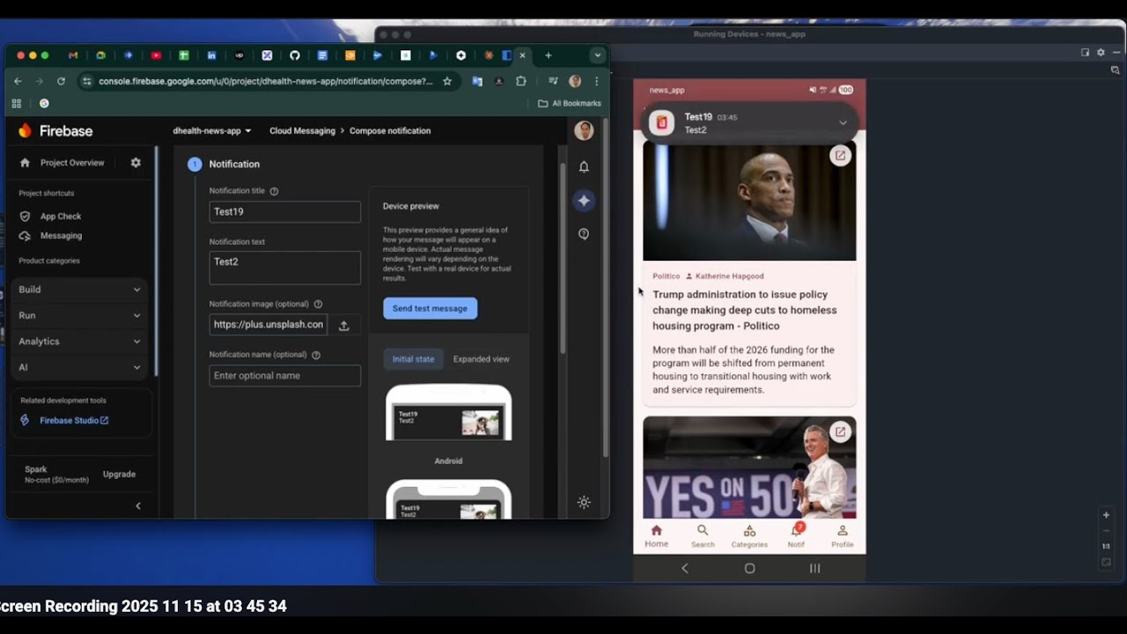Open Firebase help icon
Screen dimensions: 1127x634
(584, 234)
